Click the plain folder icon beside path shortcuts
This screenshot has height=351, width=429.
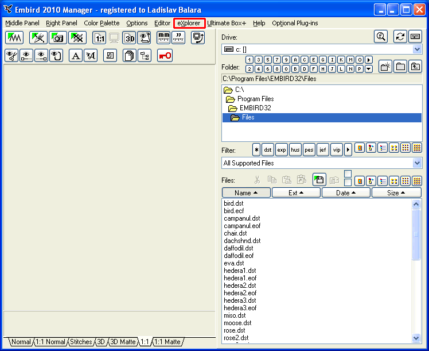coord(400,66)
